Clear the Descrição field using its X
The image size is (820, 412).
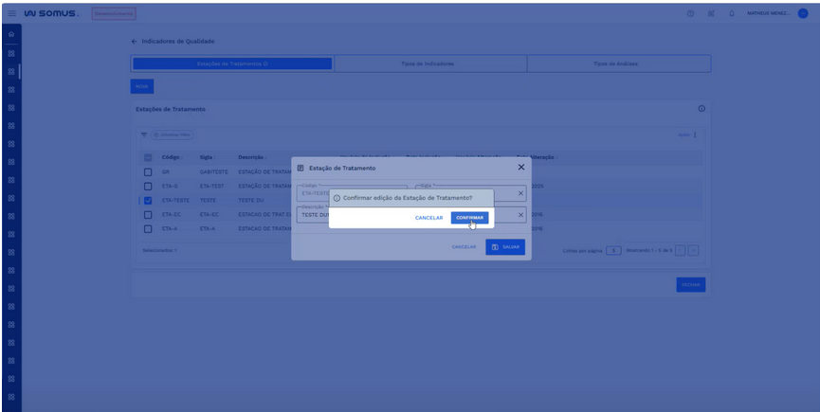point(520,215)
